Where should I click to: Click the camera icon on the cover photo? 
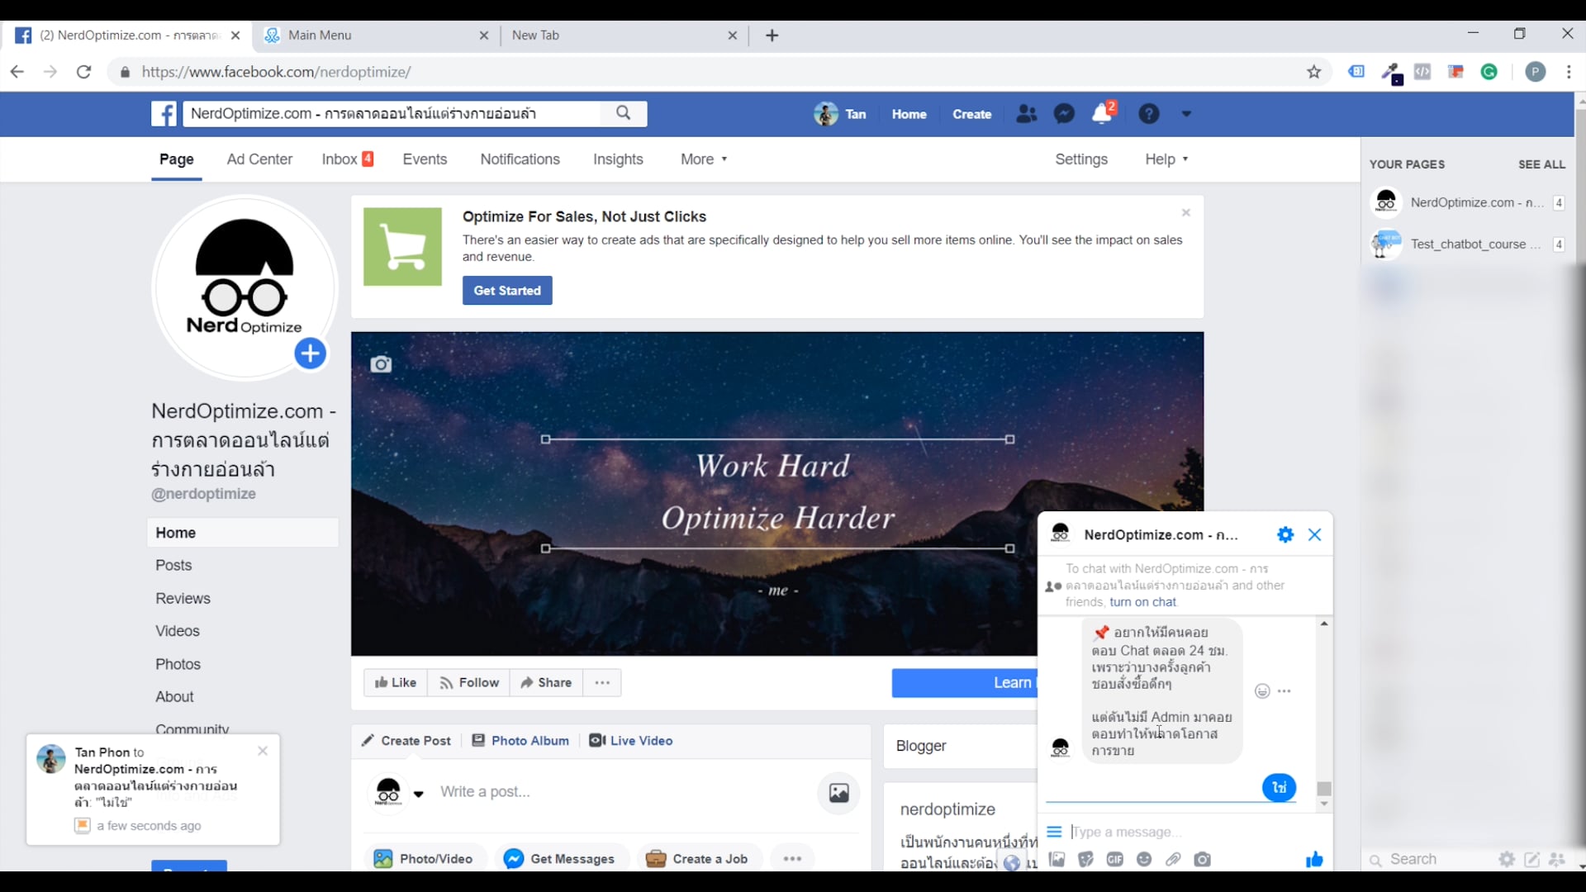(x=381, y=364)
